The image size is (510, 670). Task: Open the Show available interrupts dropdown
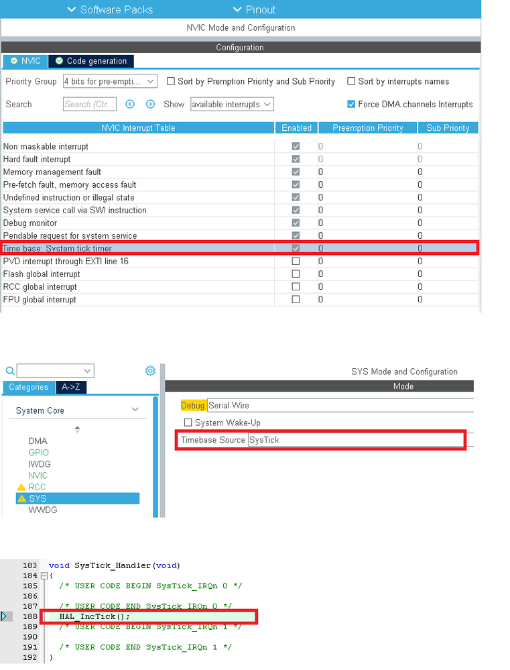[232, 104]
